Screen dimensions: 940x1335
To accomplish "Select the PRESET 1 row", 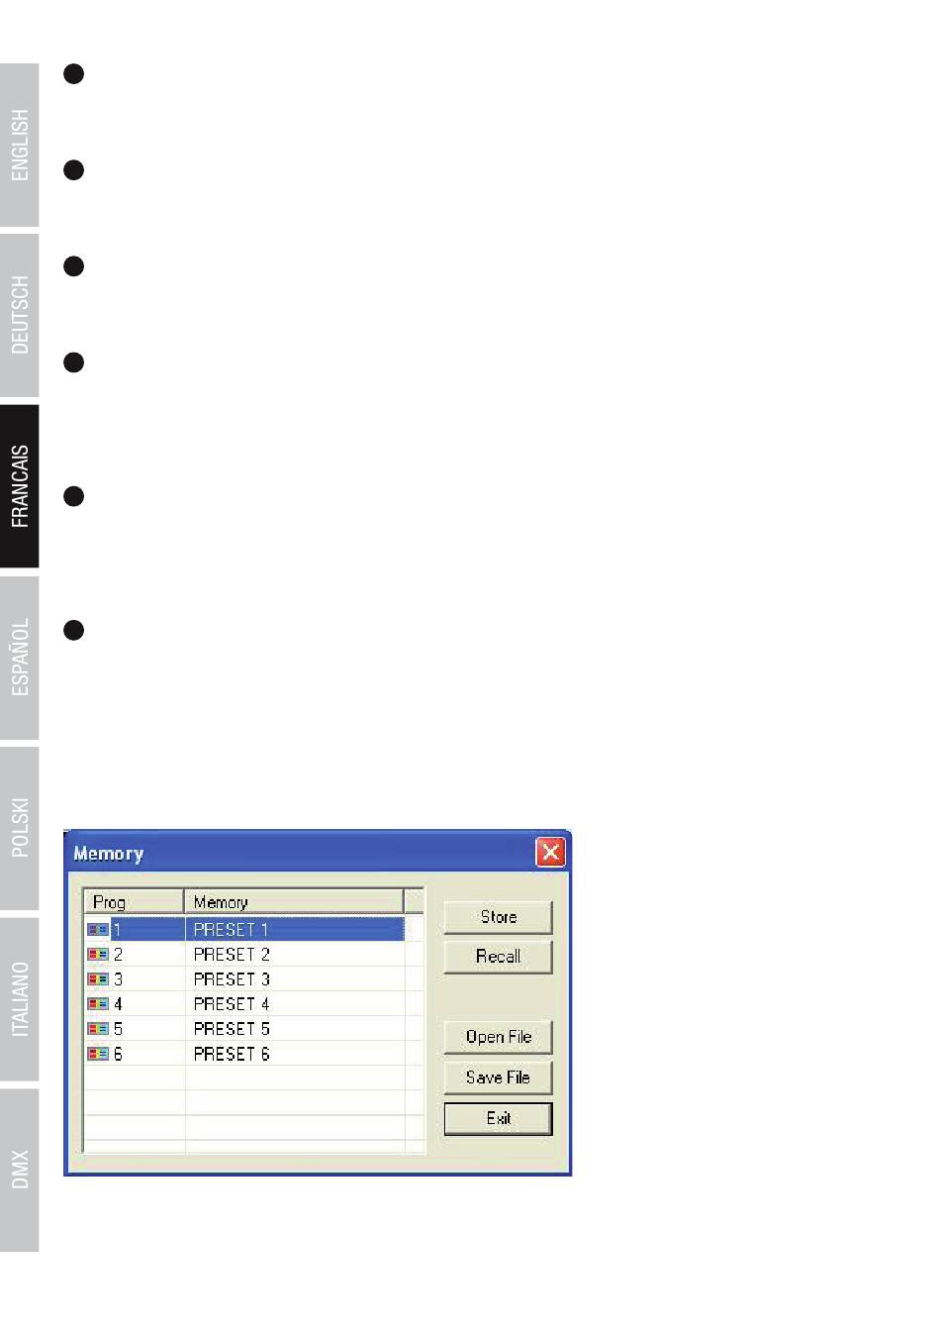I will click(244, 930).
